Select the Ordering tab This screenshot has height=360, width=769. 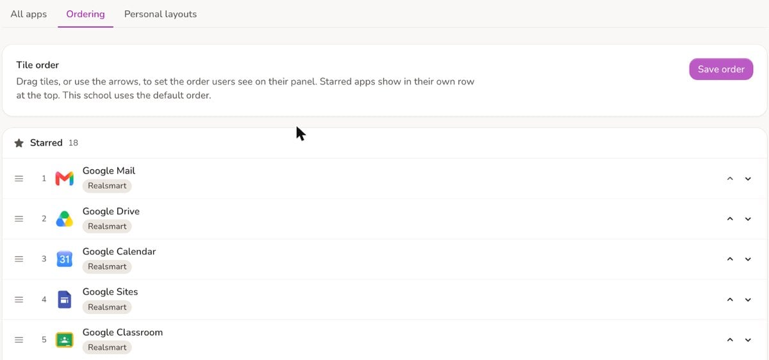coord(85,13)
